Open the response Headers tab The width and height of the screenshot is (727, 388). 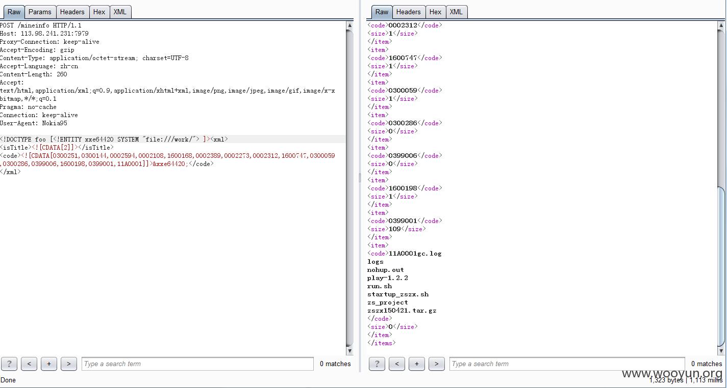click(x=408, y=12)
